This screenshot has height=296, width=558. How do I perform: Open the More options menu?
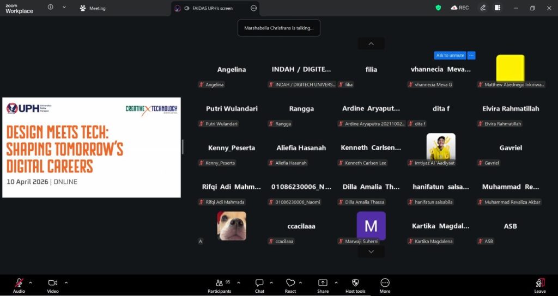[x=385, y=283]
